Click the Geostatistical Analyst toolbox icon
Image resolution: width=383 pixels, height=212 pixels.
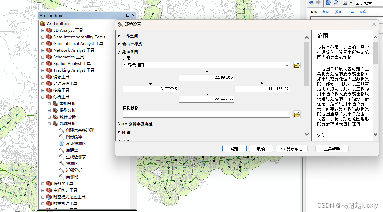[x=49, y=43]
